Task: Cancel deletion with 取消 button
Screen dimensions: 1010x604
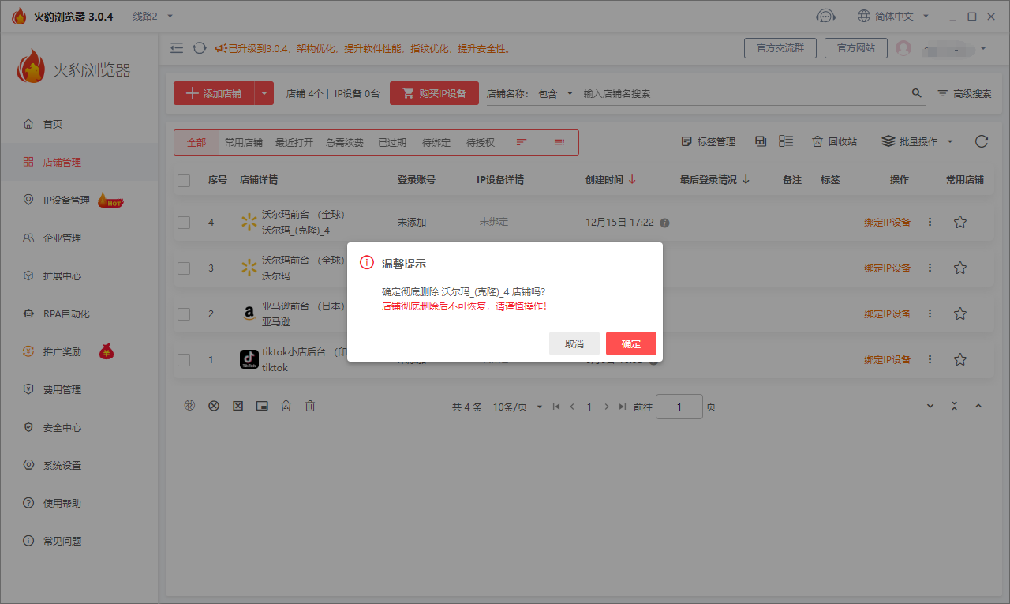Action: (574, 343)
